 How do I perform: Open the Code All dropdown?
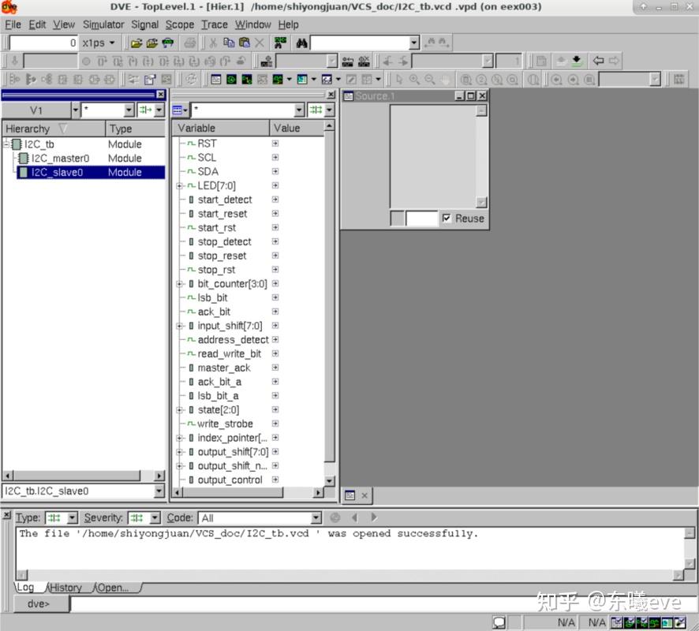316,517
